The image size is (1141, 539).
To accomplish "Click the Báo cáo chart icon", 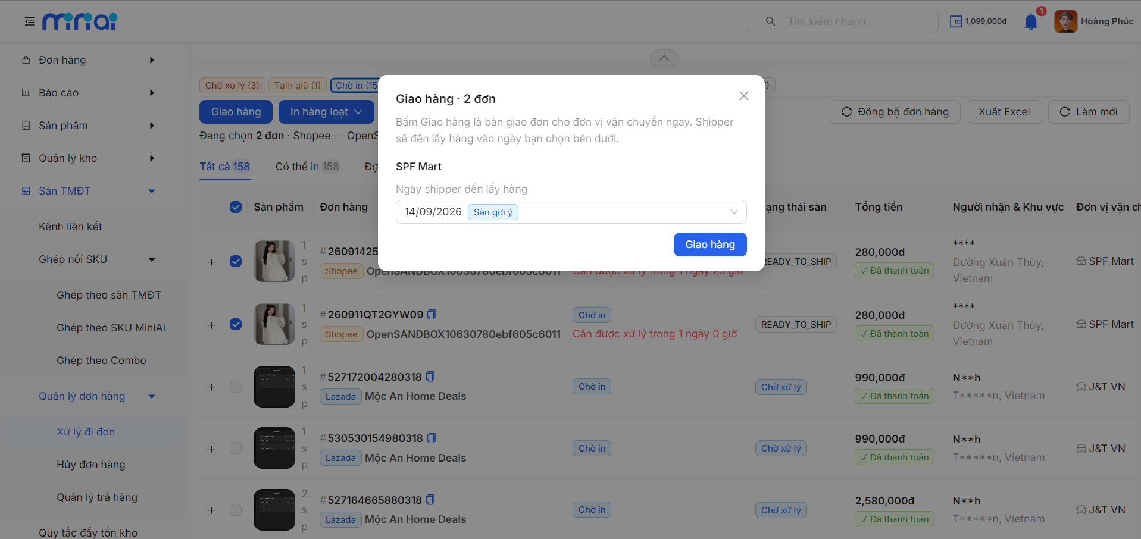I will click(26, 93).
